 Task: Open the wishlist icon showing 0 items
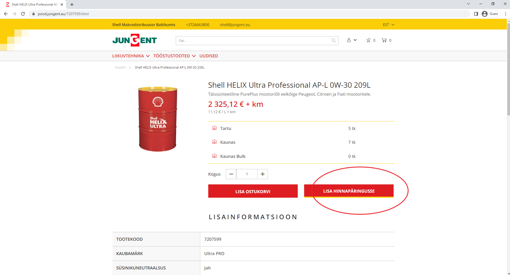(369, 40)
